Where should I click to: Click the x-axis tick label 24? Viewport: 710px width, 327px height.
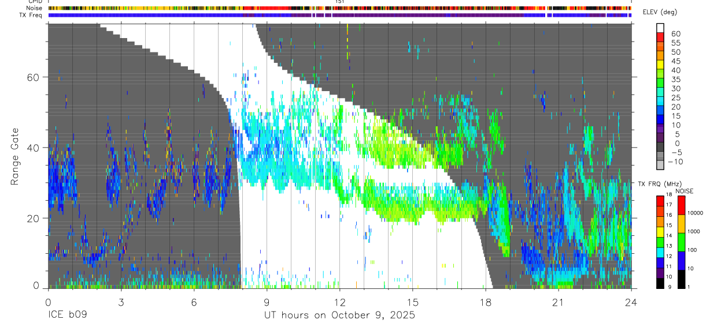point(631,302)
